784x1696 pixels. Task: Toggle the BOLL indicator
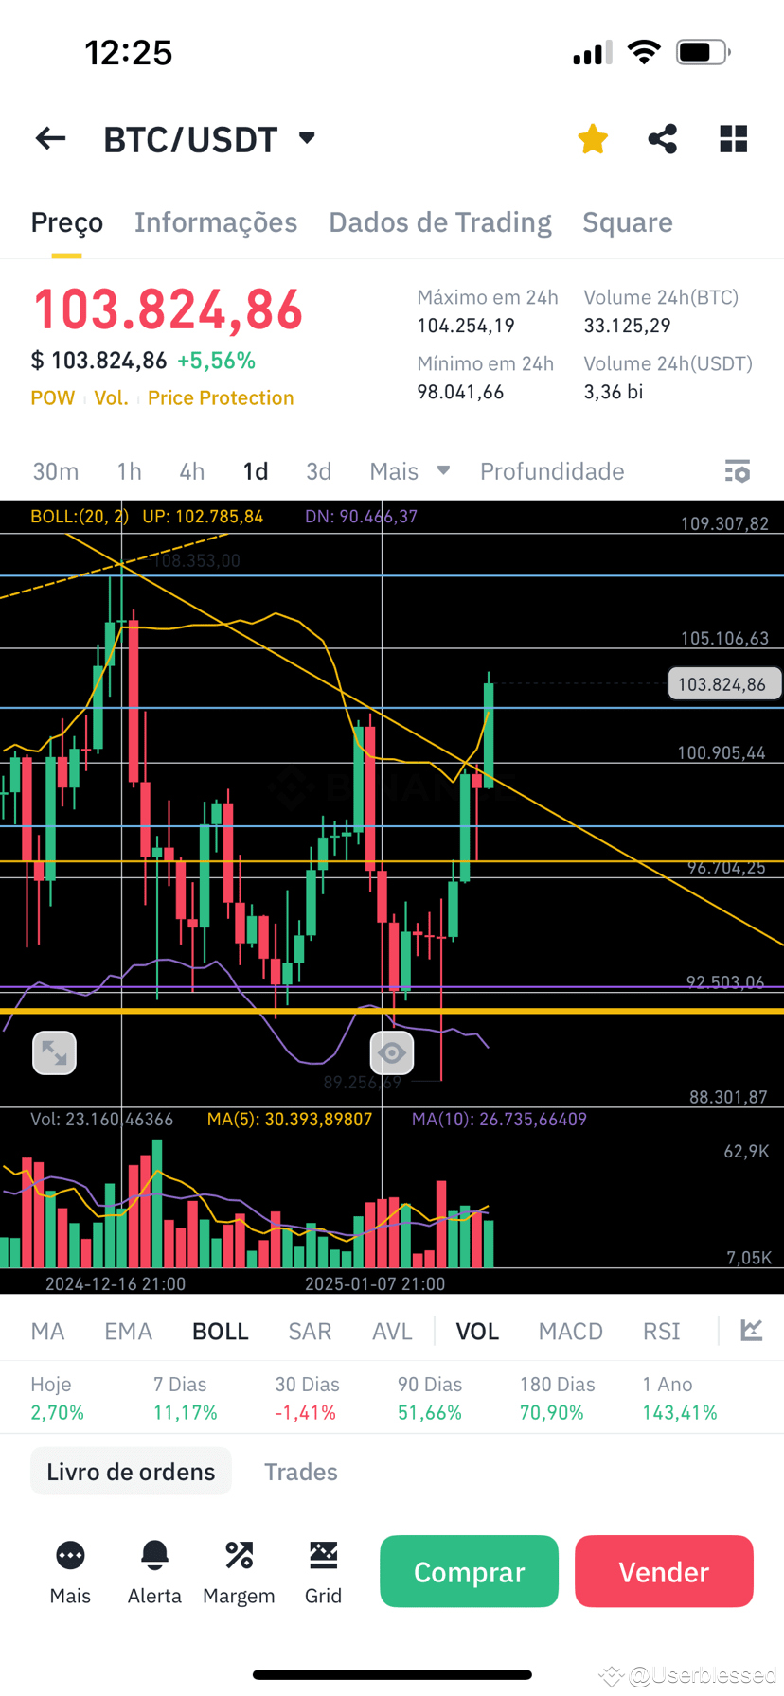coord(221,1332)
